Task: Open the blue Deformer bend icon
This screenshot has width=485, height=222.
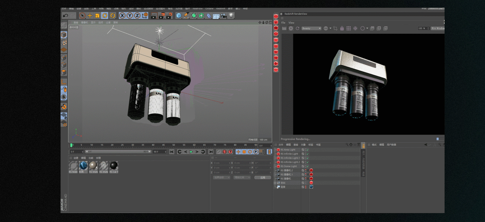Action: pyautogui.click(x=209, y=16)
